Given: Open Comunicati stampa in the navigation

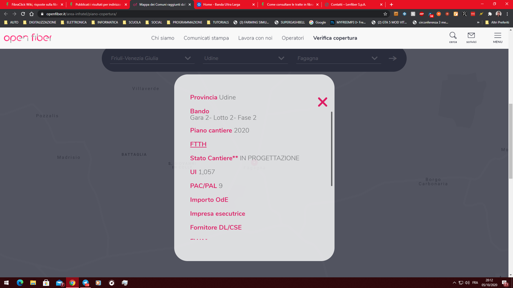Looking at the screenshot, I should click(x=206, y=38).
